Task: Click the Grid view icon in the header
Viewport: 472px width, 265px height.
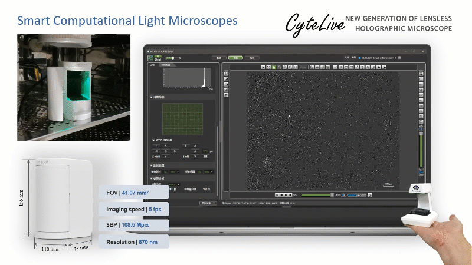Action: (150, 58)
